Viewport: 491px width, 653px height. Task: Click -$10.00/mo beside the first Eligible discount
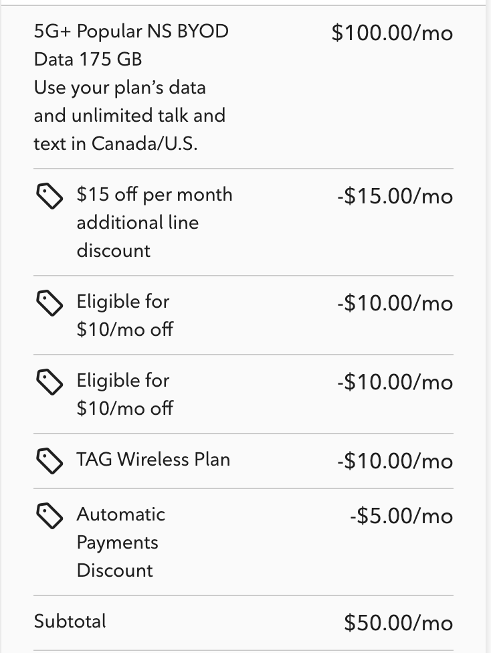pyautogui.click(x=395, y=304)
